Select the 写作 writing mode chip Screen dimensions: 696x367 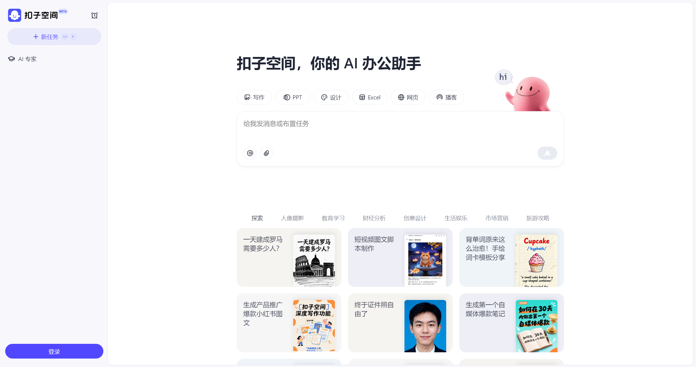(x=254, y=97)
